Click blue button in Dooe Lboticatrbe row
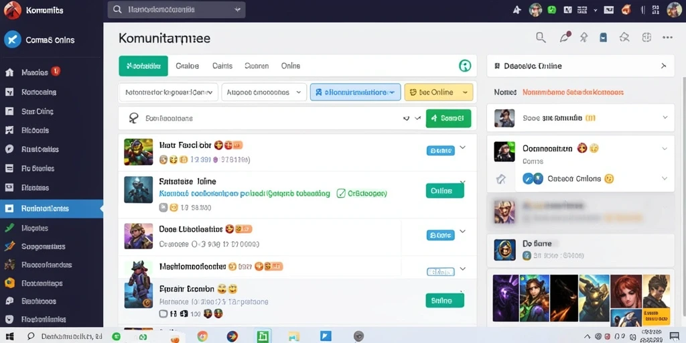This screenshot has height=343, width=686. (x=441, y=235)
